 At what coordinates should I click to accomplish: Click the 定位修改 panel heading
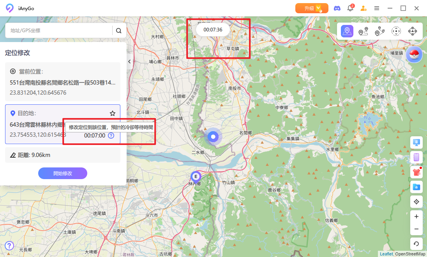coord(18,53)
